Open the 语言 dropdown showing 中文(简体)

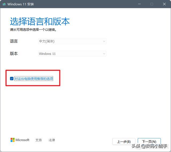[72, 41]
